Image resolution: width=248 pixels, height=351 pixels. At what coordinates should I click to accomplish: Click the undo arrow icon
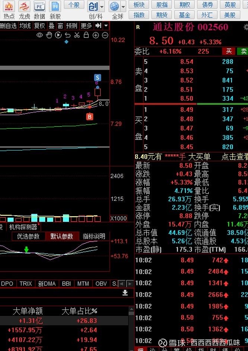(x=67, y=35)
